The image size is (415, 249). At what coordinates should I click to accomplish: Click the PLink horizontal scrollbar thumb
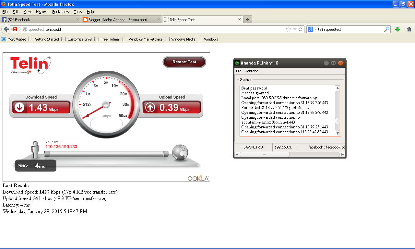click(265, 155)
